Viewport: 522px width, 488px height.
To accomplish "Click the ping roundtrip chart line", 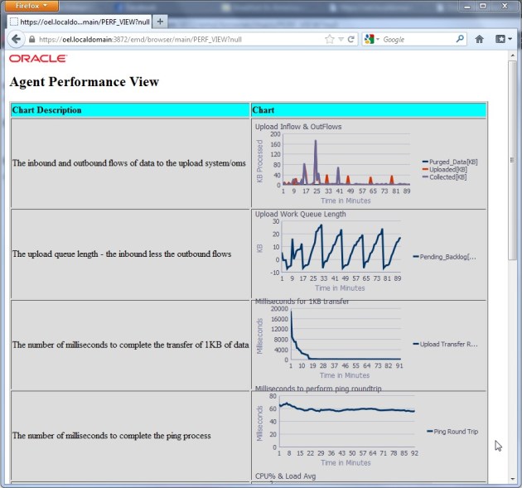I will point(347,410).
